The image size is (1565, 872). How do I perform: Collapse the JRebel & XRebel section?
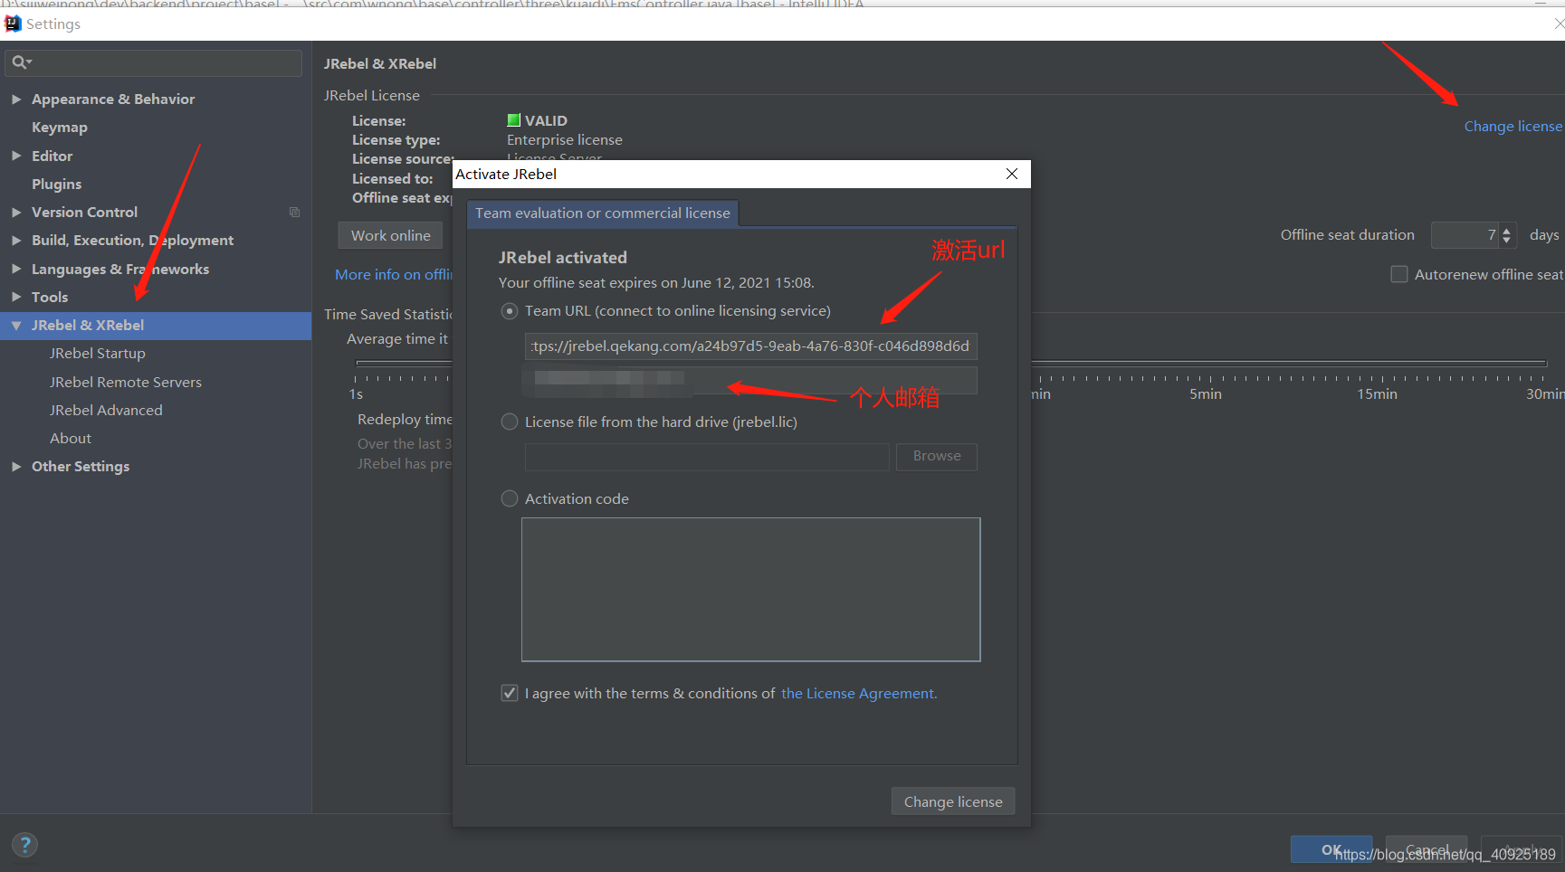point(16,325)
